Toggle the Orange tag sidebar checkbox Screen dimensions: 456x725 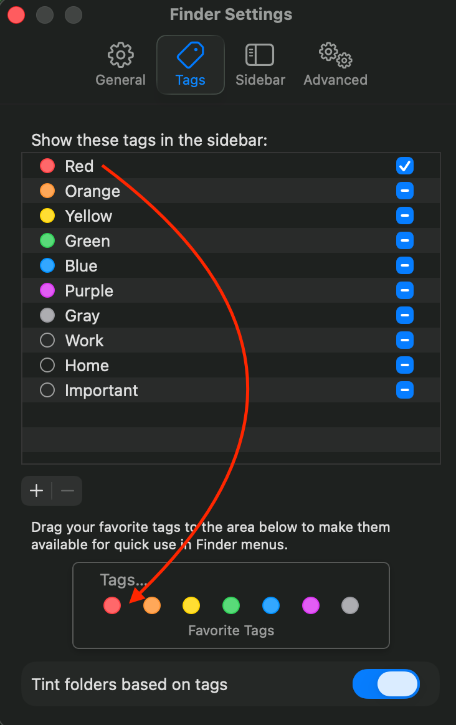(x=404, y=191)
